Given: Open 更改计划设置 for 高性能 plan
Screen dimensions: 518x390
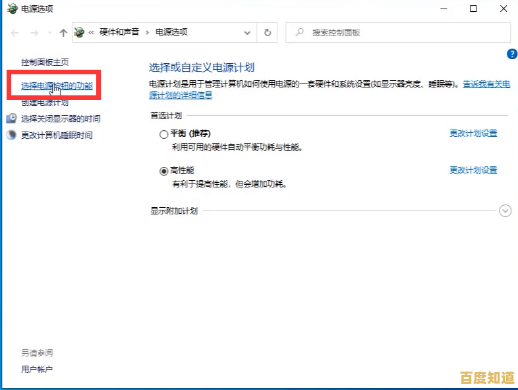Looking at the screenshot, I should click(x=473, y=170).
